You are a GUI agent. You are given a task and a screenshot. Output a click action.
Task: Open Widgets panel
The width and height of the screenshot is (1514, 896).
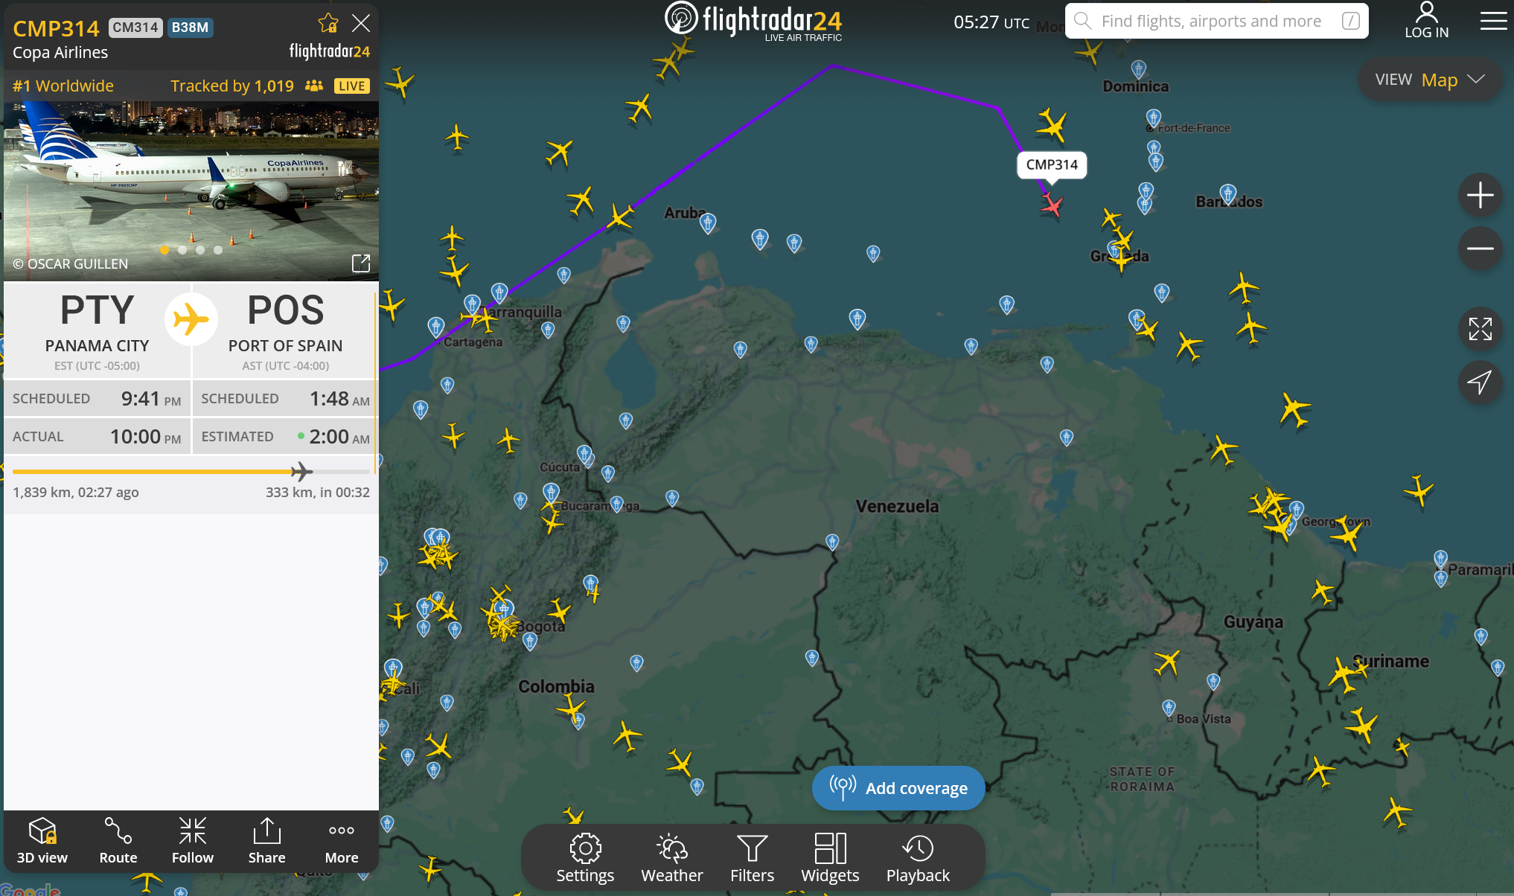point(830,857)
